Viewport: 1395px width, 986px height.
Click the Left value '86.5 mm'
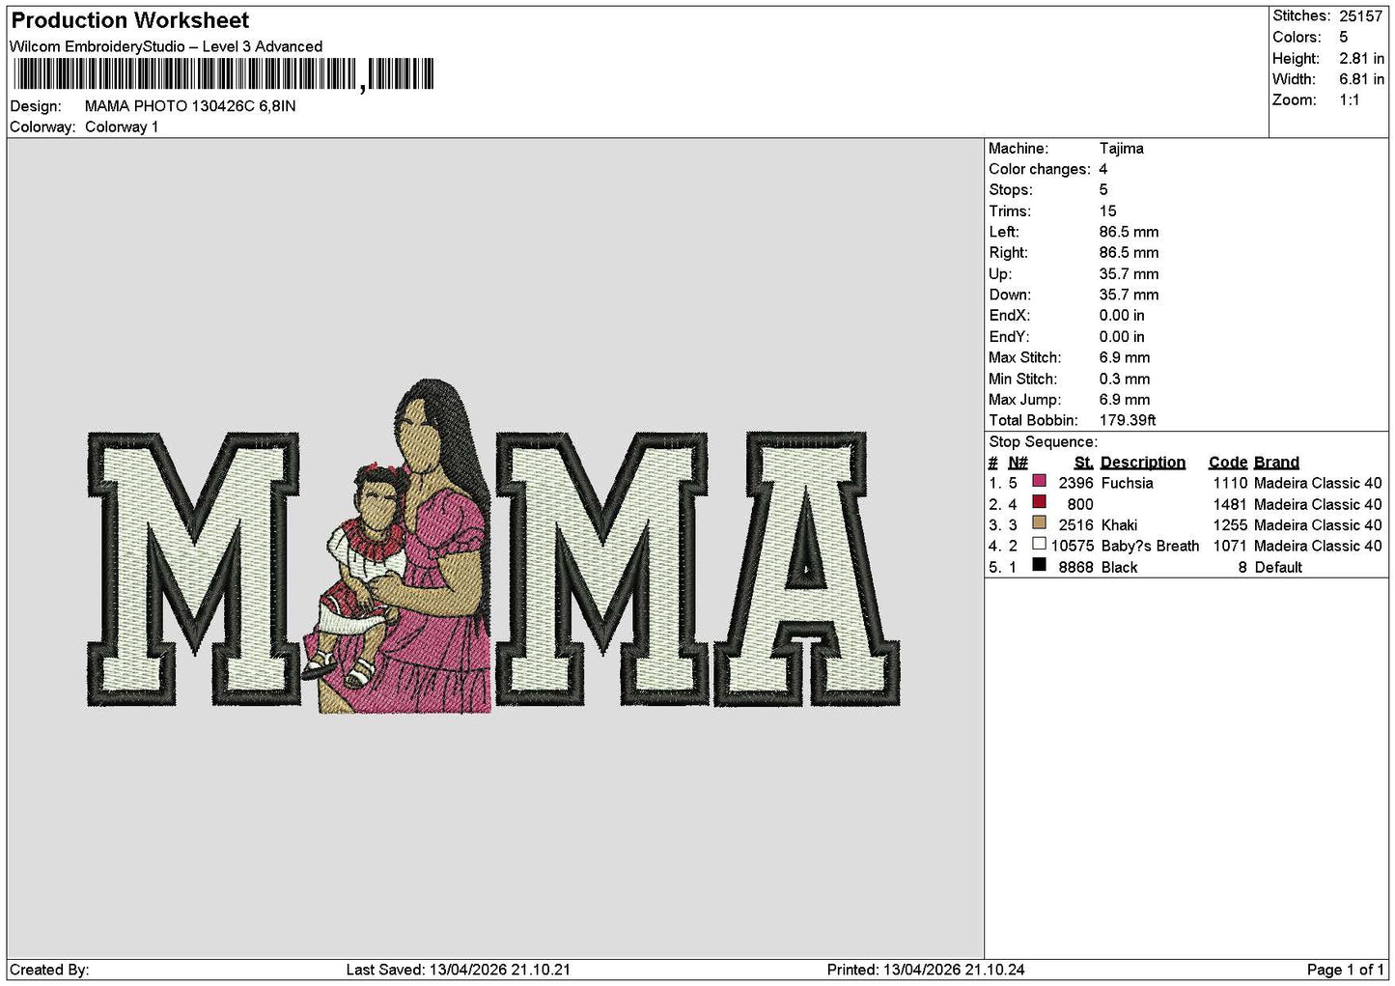[1129, 233]
